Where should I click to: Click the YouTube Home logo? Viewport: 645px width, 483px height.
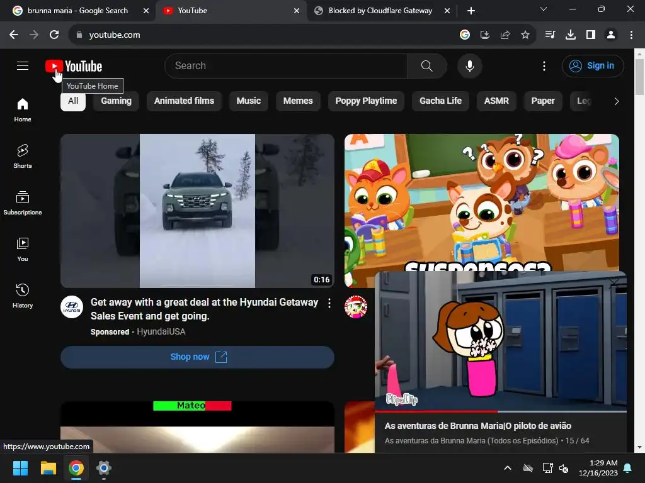point(74,66)
